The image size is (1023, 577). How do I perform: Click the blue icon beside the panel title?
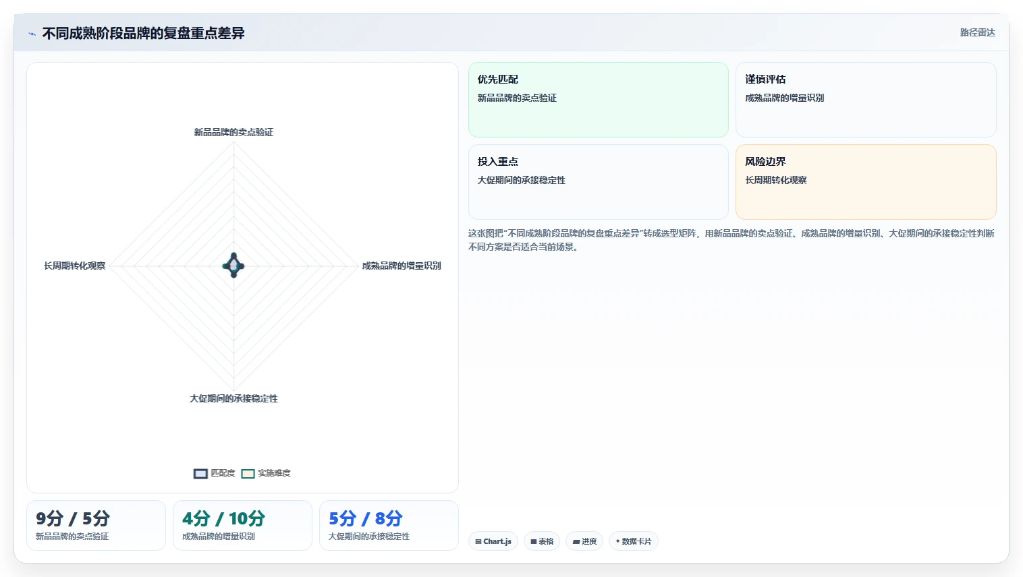tap(32, 34)
